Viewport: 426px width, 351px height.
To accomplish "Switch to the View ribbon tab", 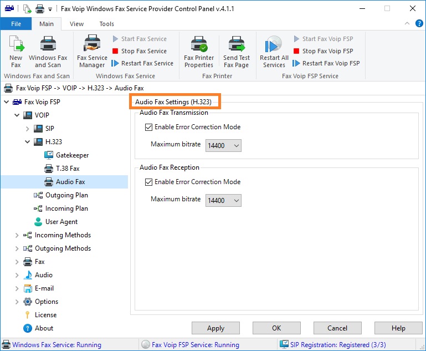I will coord(76,24).
